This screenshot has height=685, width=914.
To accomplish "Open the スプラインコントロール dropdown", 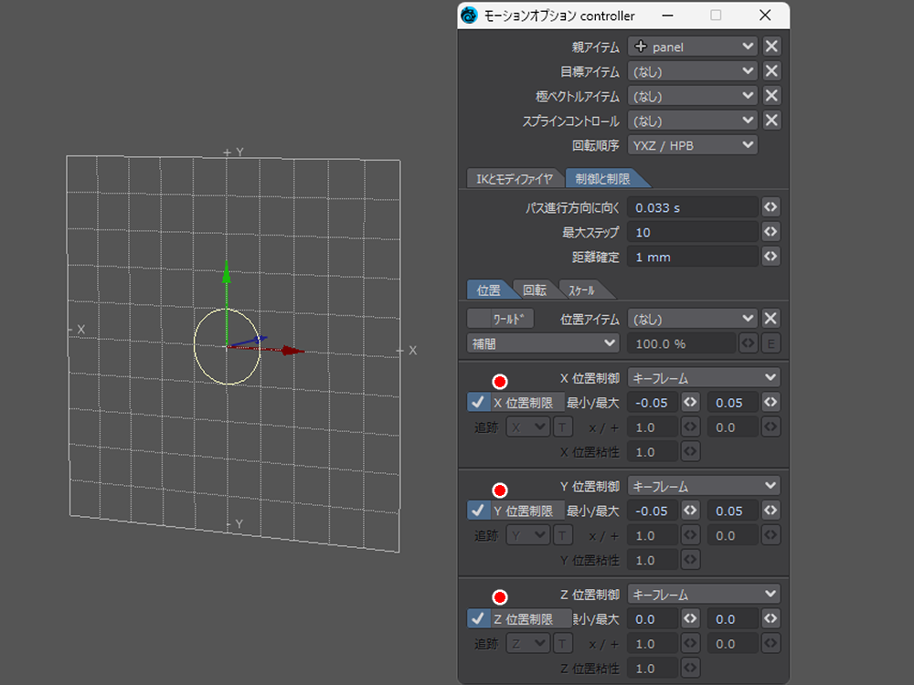I will point(693,121).
